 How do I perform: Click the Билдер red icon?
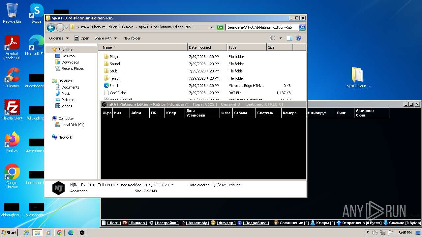125,223
